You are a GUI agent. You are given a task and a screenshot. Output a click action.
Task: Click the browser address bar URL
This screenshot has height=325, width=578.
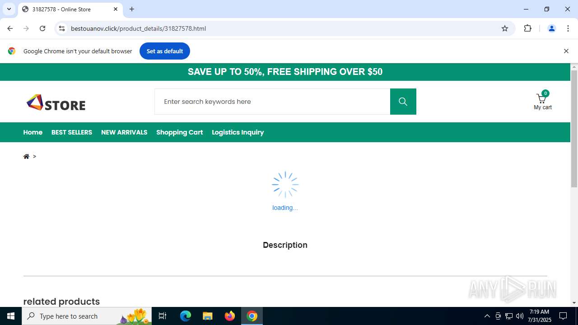(x=139, y=28)
